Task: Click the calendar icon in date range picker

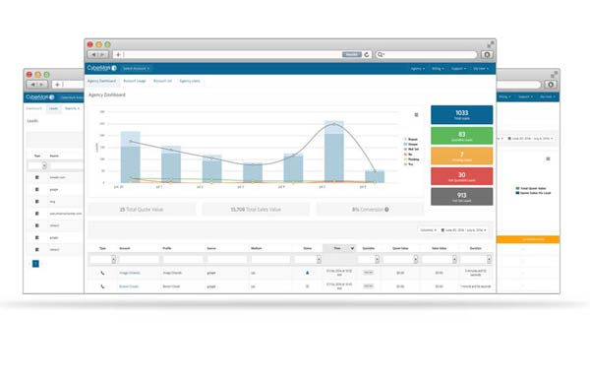Action: pyautogui.click(x=442, y=229)
